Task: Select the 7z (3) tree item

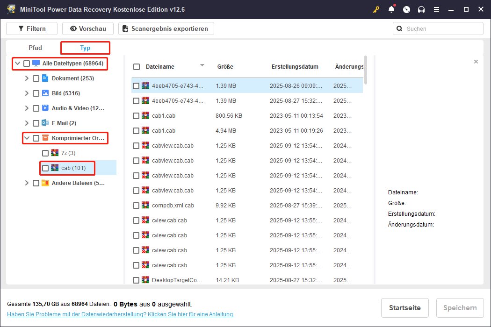Action: (68, 153)
